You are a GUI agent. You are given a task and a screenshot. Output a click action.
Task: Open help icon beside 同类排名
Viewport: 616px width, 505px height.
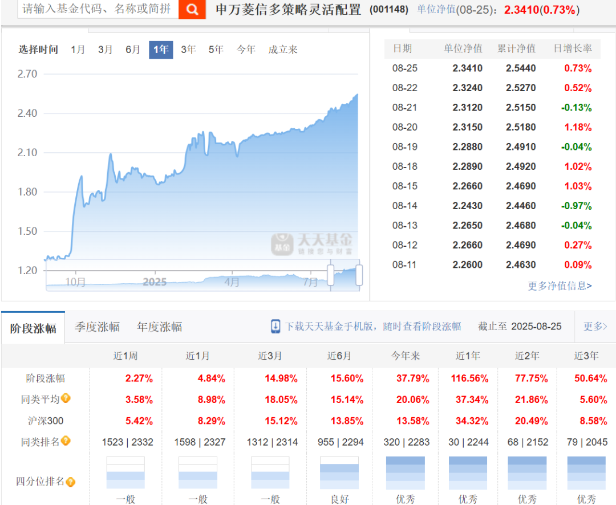[x=66, y=441]
